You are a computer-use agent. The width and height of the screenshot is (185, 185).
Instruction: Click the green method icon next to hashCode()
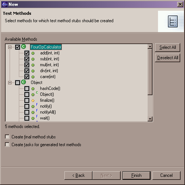coord(33,89)
